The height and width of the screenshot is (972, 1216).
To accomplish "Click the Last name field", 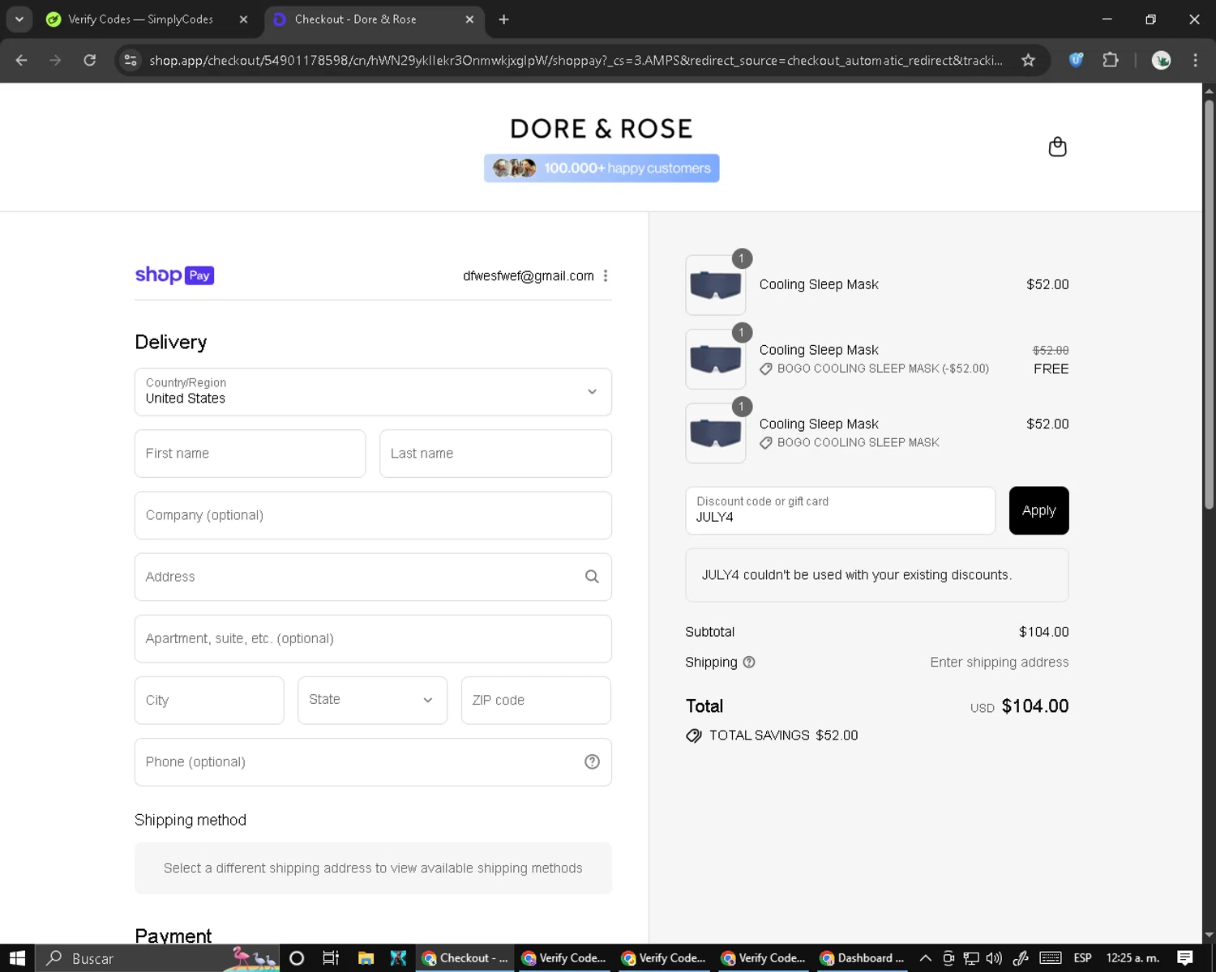I will click(495, 454).
